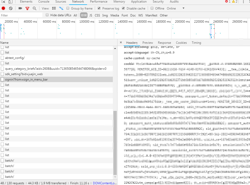Click the Filter text input

click(x=21, y=15)
